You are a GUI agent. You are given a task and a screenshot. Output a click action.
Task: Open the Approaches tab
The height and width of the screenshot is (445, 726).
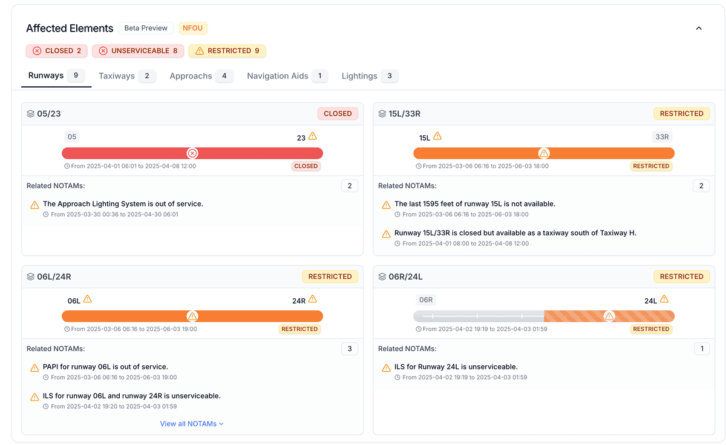[x=201, y=76]
